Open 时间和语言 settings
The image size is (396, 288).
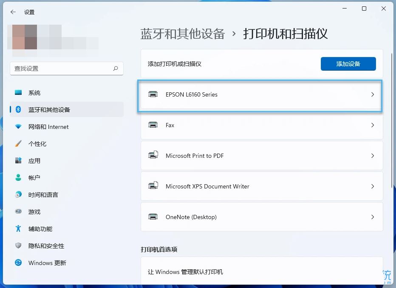click(x=18, y=194)
